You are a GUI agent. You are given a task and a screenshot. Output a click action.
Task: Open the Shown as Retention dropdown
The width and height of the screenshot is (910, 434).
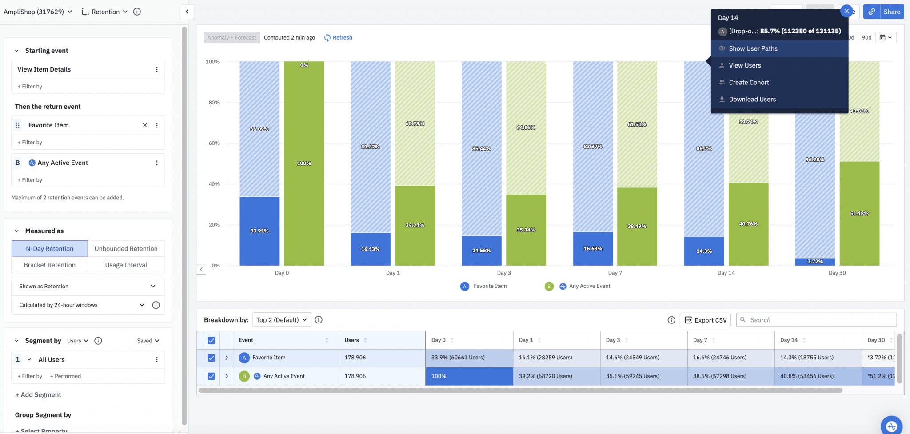tap(87, 286)
